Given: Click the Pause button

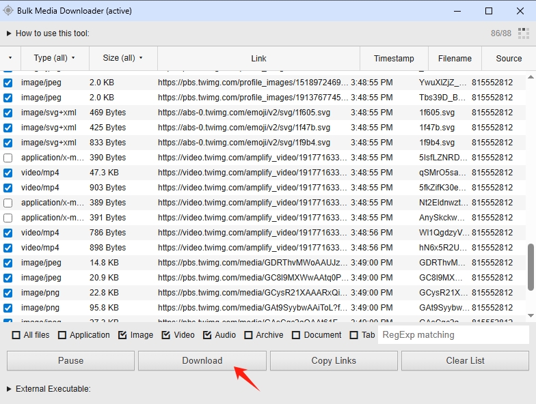Looking at the screenshot, I should 71,360.
